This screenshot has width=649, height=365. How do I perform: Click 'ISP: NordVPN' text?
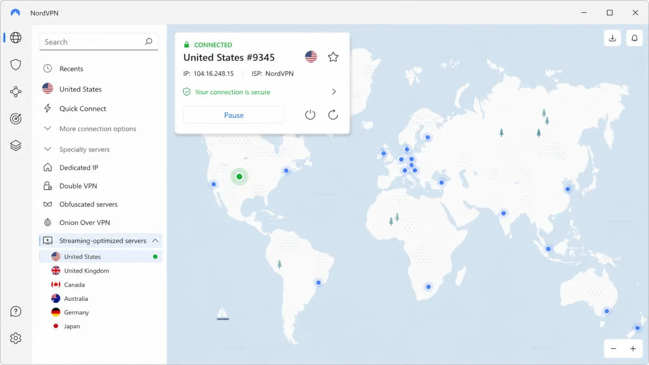point(273,74)
